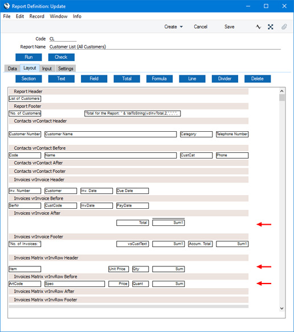This screenshot has width=294, height=332.
Task: Select the Invoices vrInvoice After section
Action: pos(128,213)
